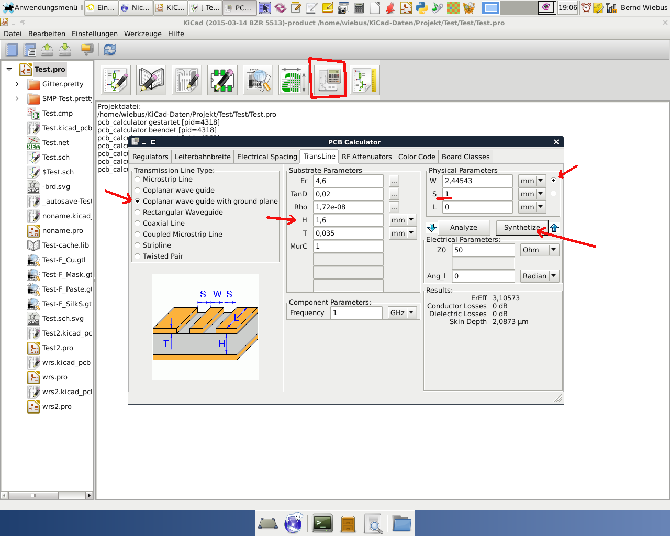This screenshot has width=670, height=536.
Task: Open the Frequency GHz unit dropdown
Action: [402, 312]
